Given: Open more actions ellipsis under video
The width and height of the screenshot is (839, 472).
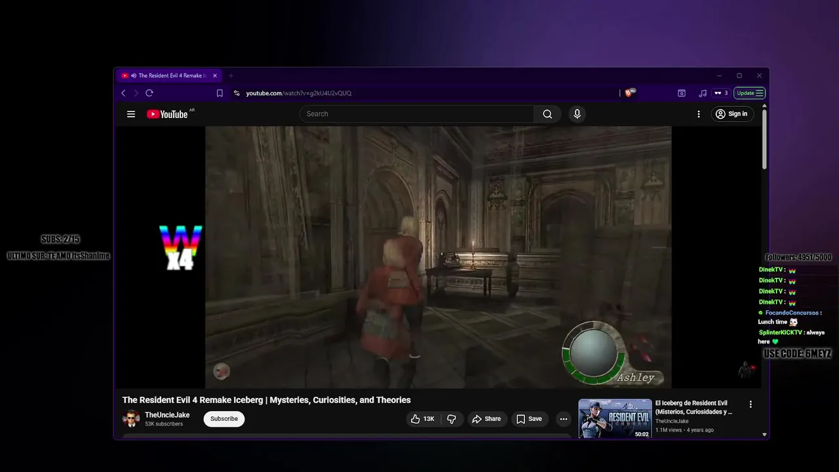Looking at the screenshot, I should pyautogui.click(x=563, y=419).
